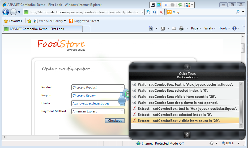Click the red Stop loading icon
Viewport: 248px width, 148px height.
(x=161, y=12)
